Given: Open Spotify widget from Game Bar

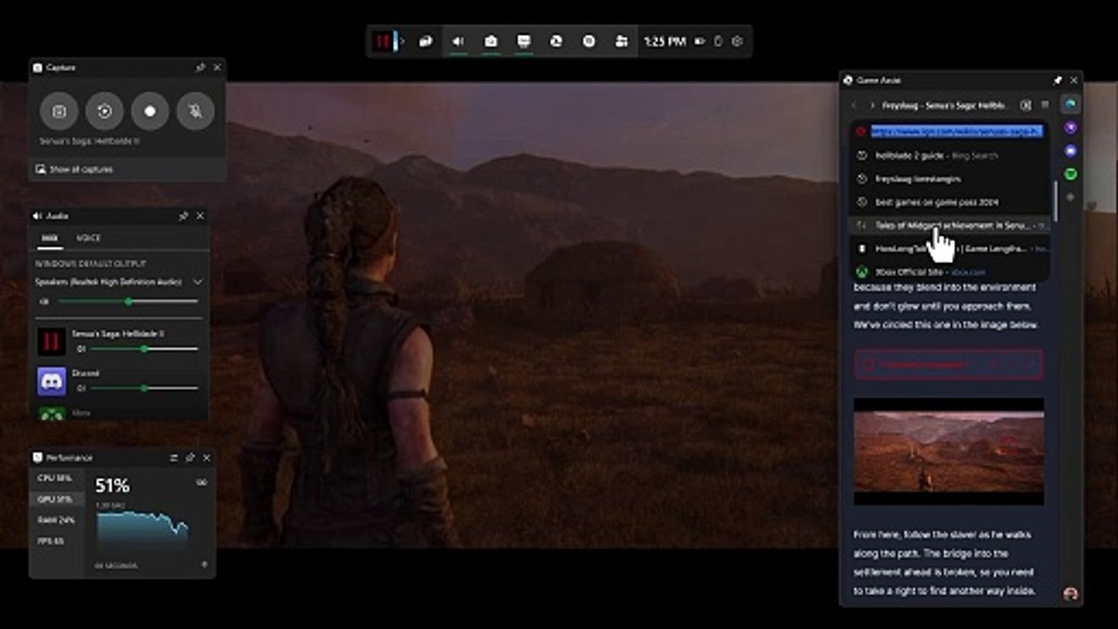Looking at the screenshot, I should click(x=589, y=41).
